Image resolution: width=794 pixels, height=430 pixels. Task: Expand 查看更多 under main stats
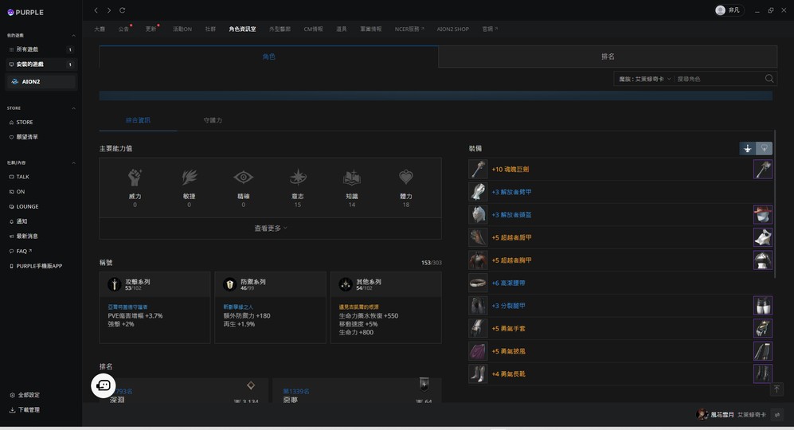270,229
